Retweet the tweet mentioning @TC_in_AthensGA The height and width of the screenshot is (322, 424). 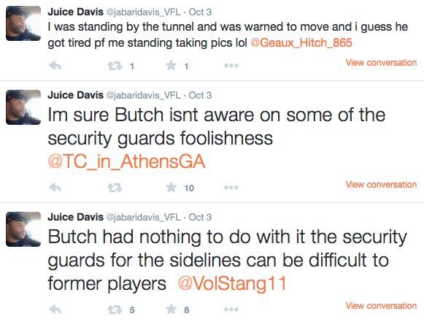115,188
